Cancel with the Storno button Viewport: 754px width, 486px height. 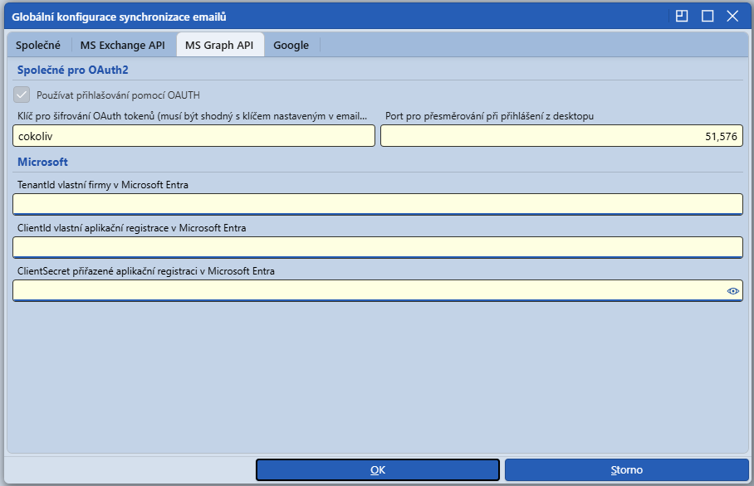click(x=627, y=469)
